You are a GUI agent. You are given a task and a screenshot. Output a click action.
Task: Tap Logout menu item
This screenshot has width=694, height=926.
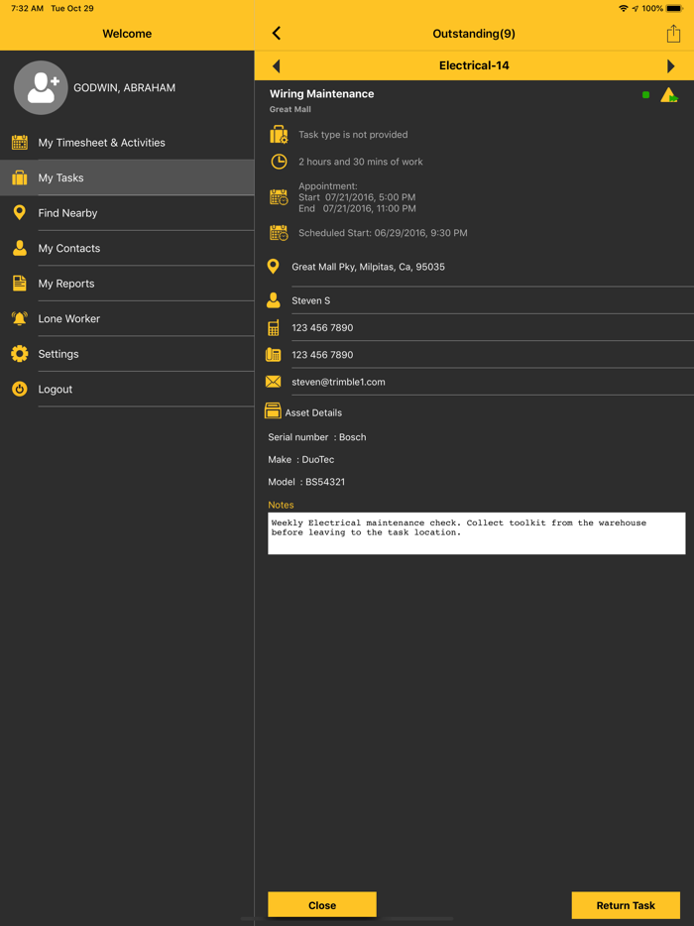point(127,390)
